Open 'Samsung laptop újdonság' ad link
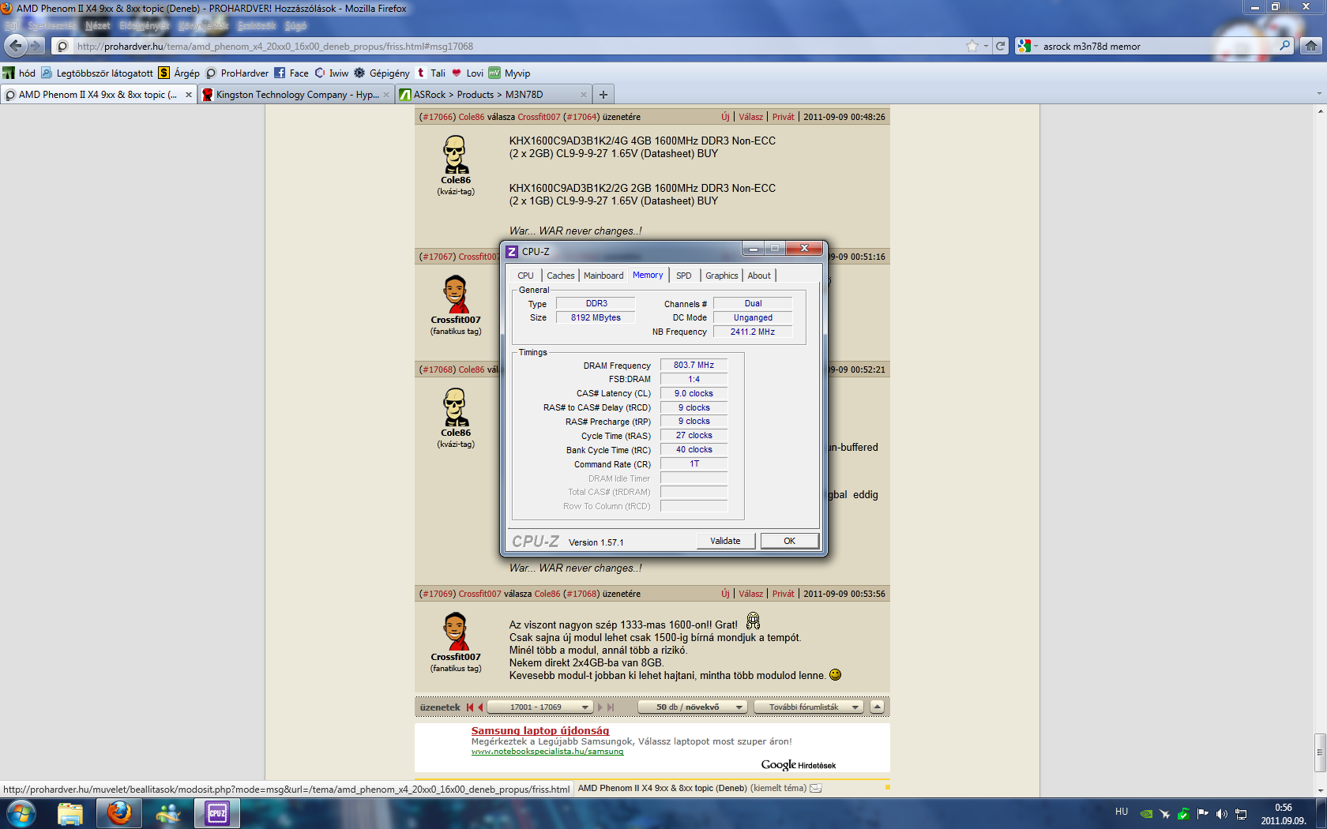The width and height of the screenshot is (1327, 829). (x=540, y=730)
